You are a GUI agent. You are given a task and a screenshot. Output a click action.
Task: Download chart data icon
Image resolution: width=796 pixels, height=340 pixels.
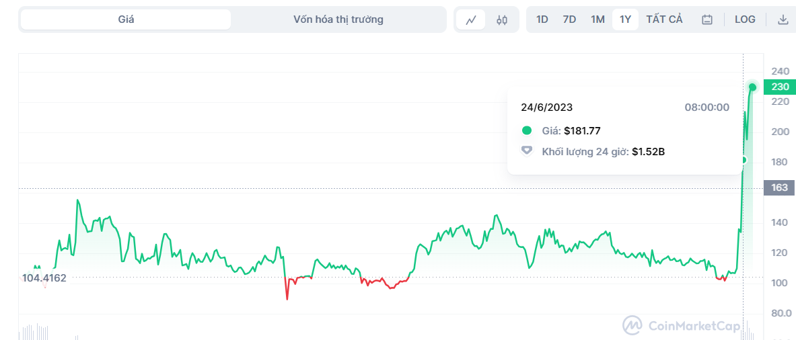(x=783, y=19)
